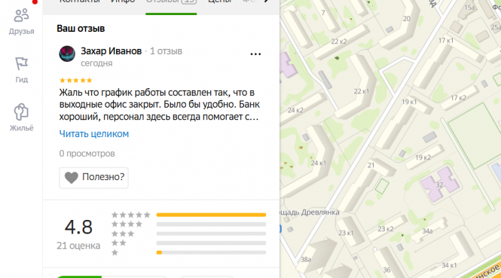Screen dimensions: 501x278
Task: Click Захар Иванов's avatar picture
Action: (67, 54)
